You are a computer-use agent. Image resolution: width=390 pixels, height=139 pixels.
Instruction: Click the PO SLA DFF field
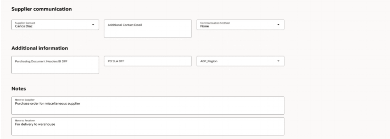[148, 61]
